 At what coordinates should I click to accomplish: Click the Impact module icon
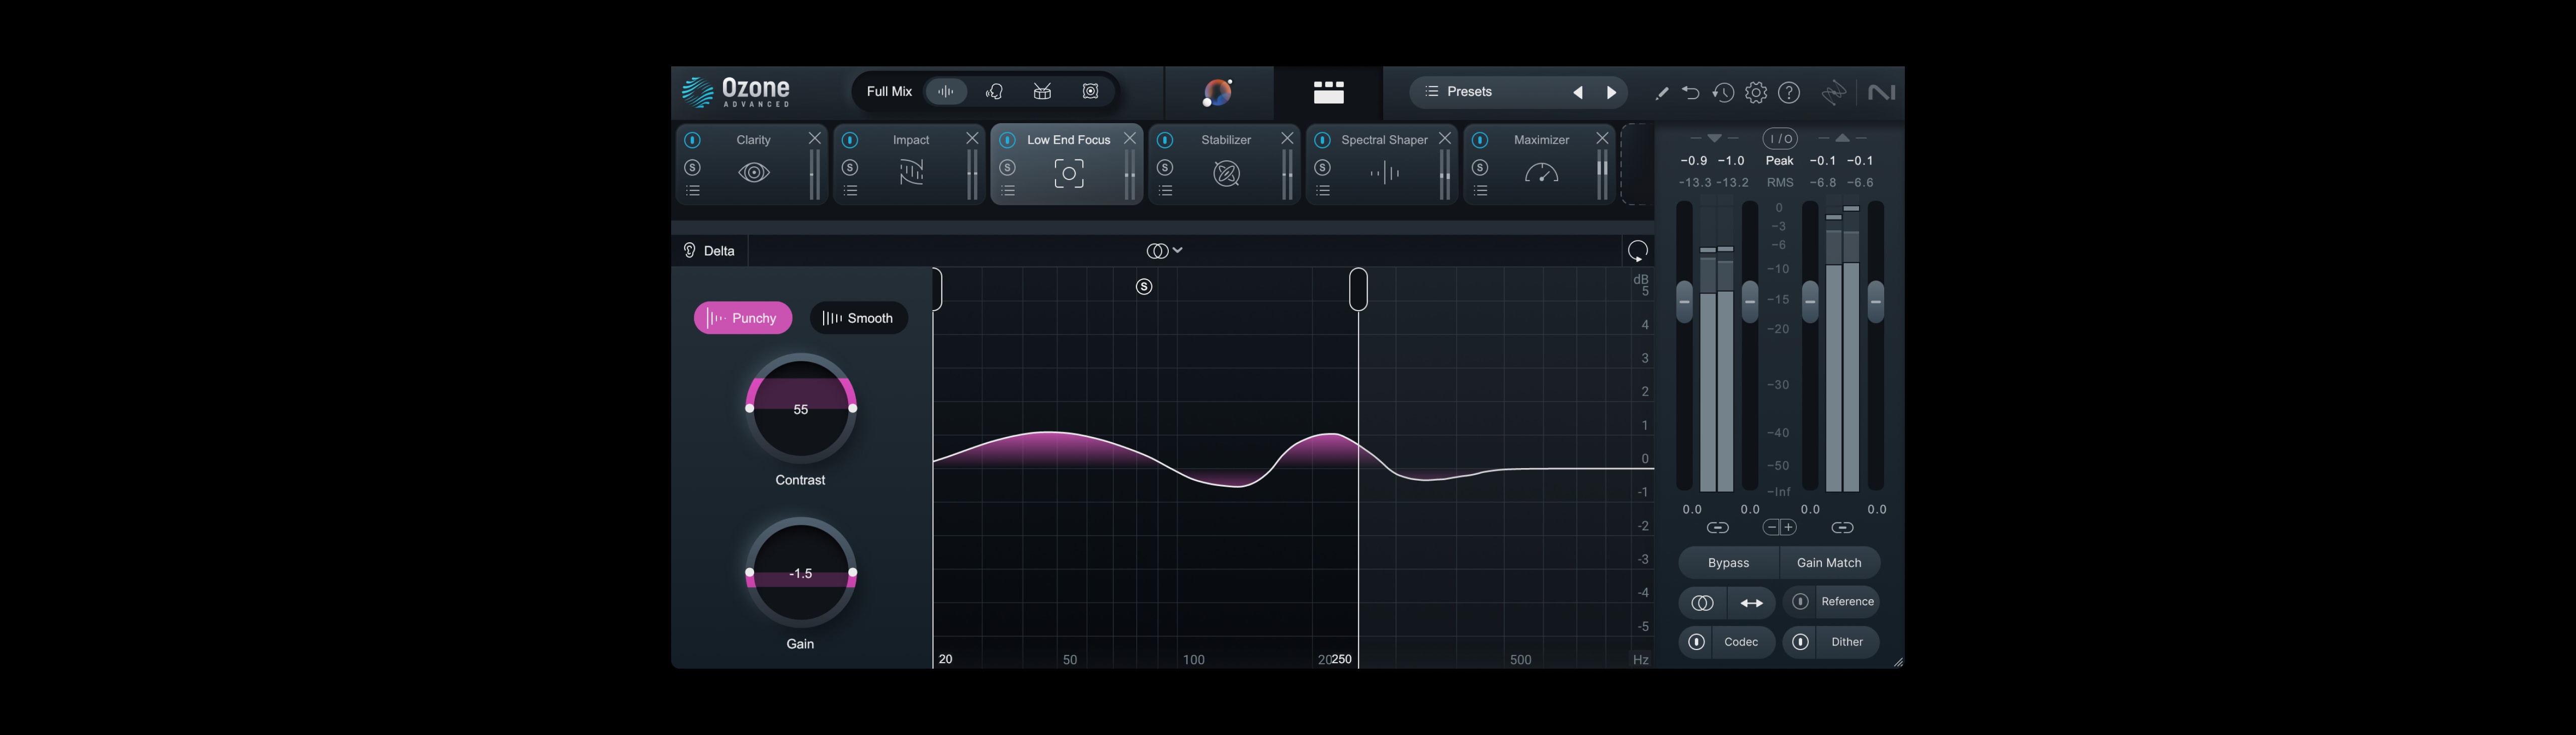click(911, 173)
